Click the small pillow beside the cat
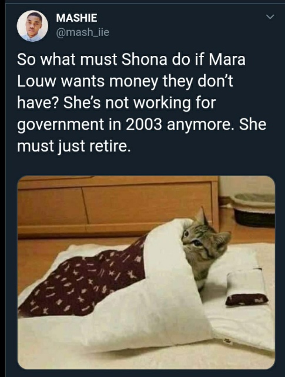Image resolution: width=285 pixels, height=377 pixels. [246, 288]
